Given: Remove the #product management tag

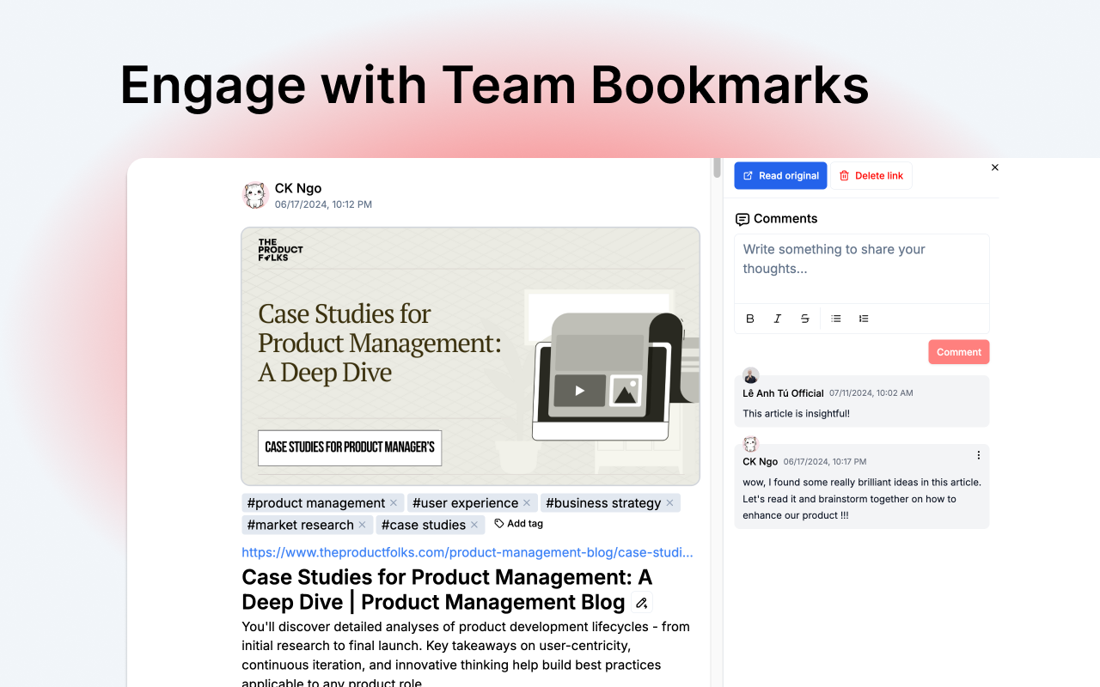Looking at the screenshot, I should click(x=393, y=502).
